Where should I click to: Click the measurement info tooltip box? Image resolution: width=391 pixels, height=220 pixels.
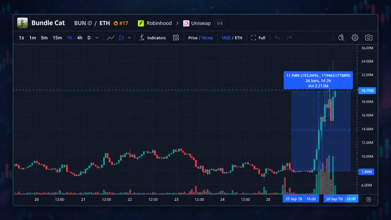318,80
